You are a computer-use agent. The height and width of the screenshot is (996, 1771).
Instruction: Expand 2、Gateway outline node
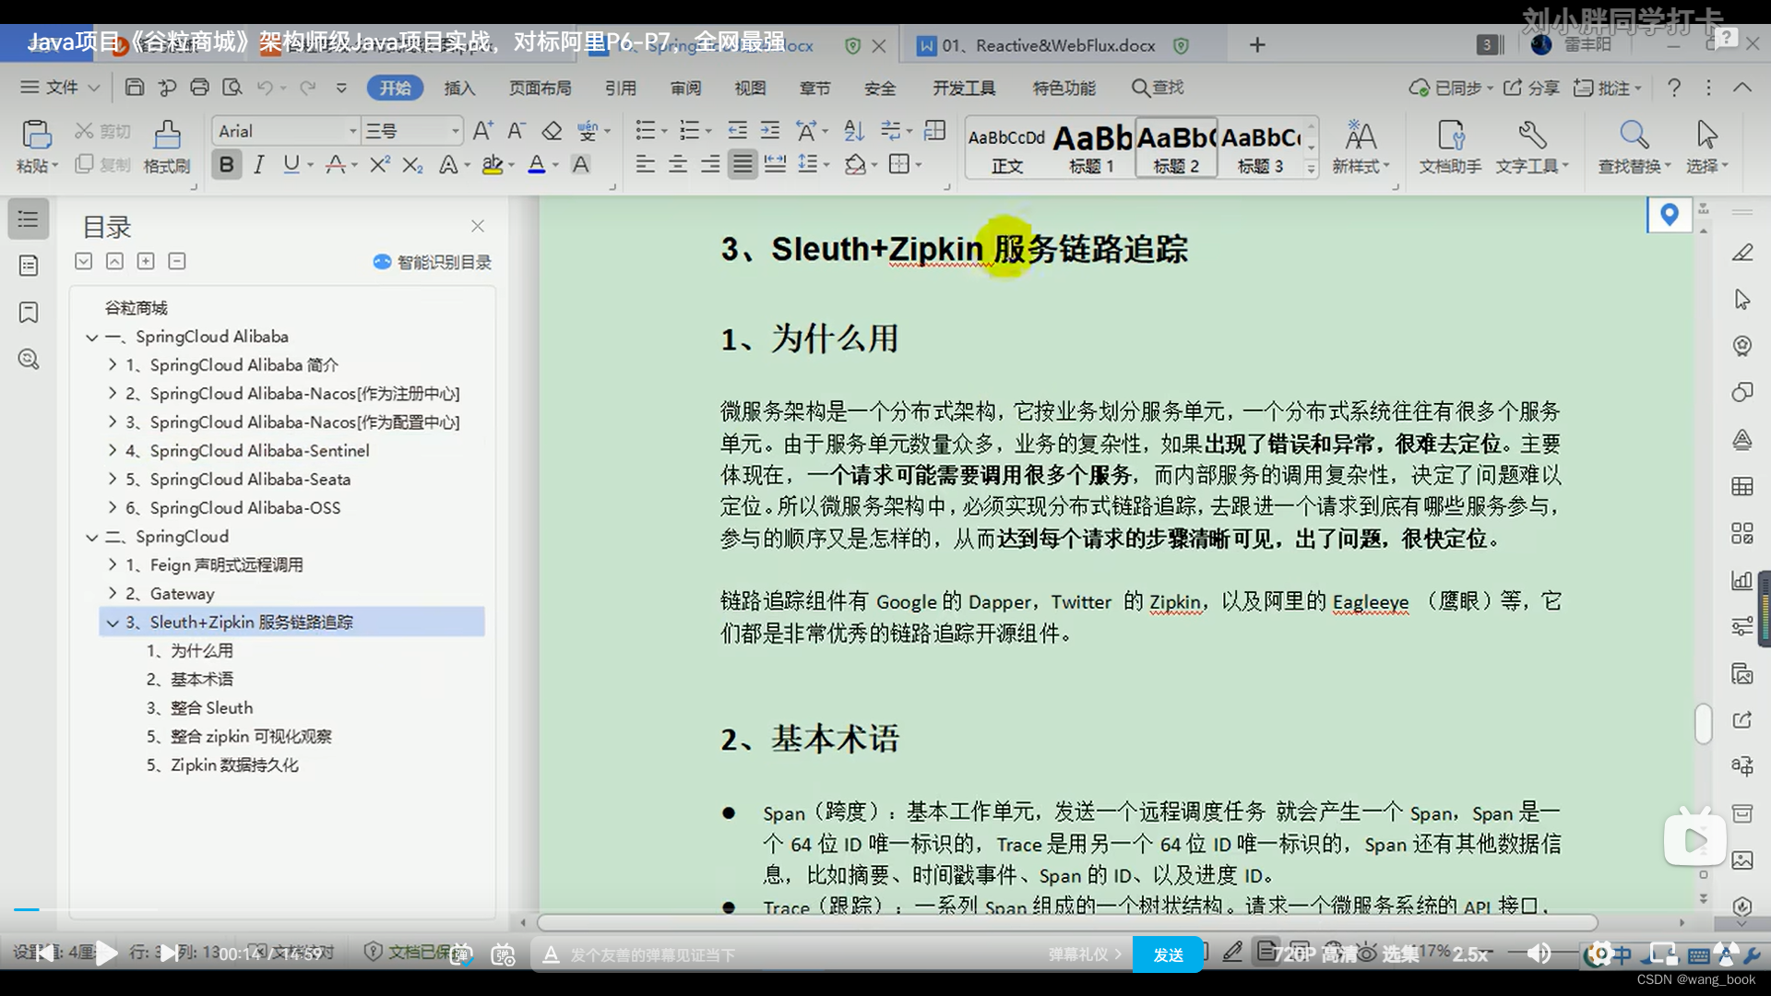pyautogui.click(x=113, y=594)
